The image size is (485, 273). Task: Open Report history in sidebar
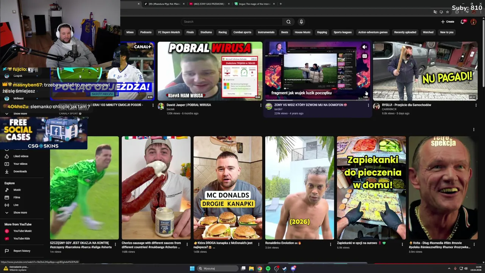[x=22, y=251]
